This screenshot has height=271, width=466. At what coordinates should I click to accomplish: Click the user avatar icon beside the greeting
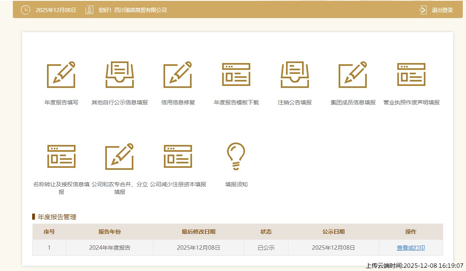tap(89, 10)
